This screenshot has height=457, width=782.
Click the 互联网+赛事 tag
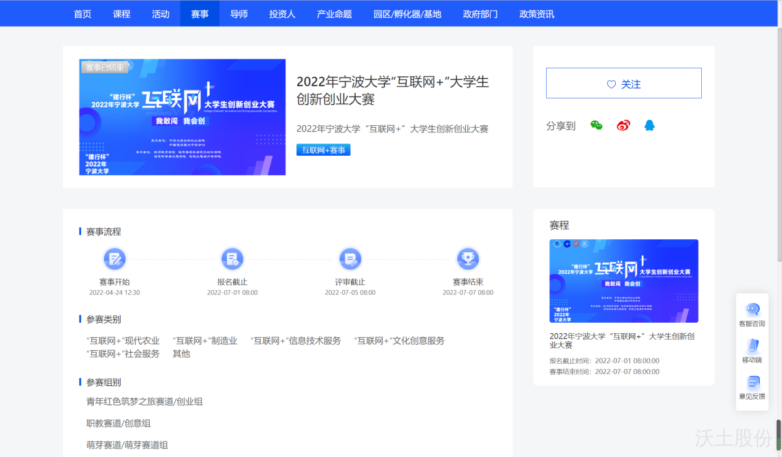click(x=323, y=150)
